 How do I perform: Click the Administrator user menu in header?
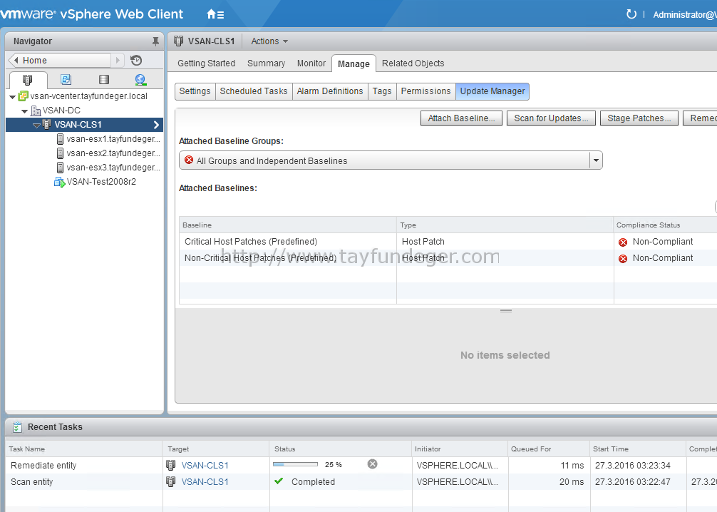(684, 15)
